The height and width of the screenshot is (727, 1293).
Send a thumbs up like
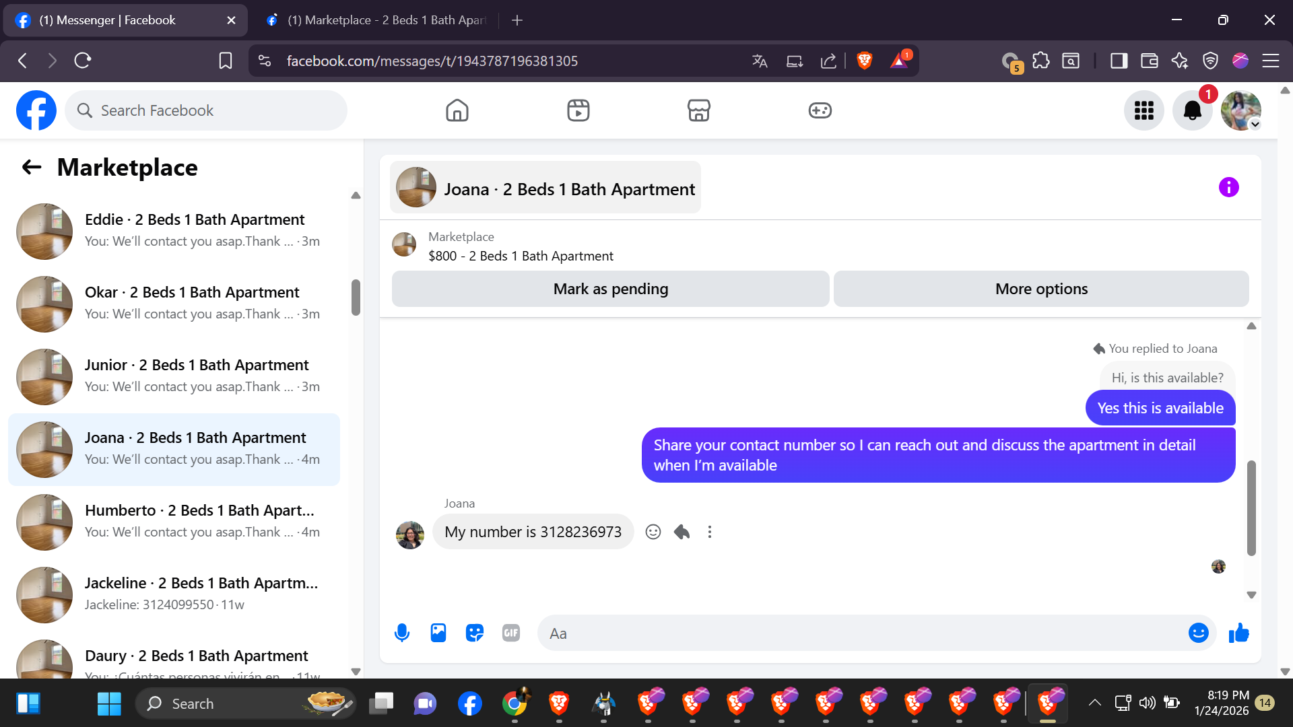(1238, 633)
